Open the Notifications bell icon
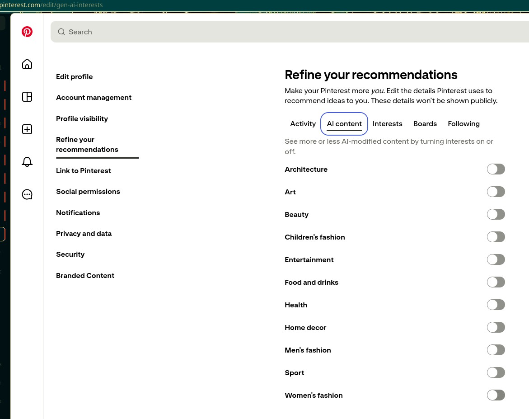The image size is (529, 419). click(27, 162)
